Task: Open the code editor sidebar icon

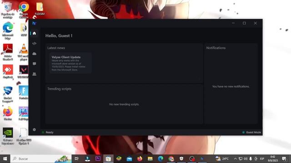Action: point(35,43)
